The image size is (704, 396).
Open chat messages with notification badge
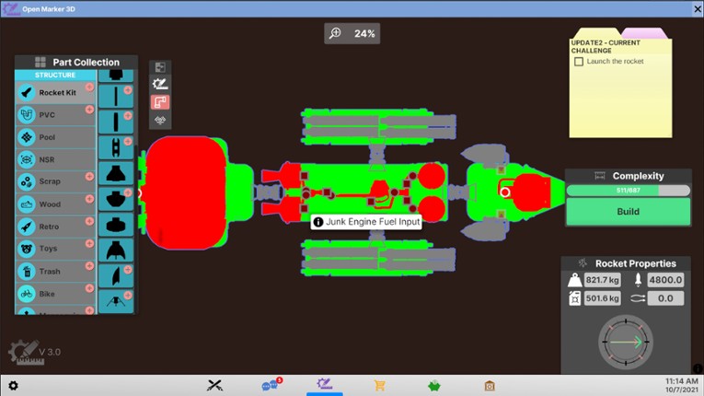pos(269,385)
